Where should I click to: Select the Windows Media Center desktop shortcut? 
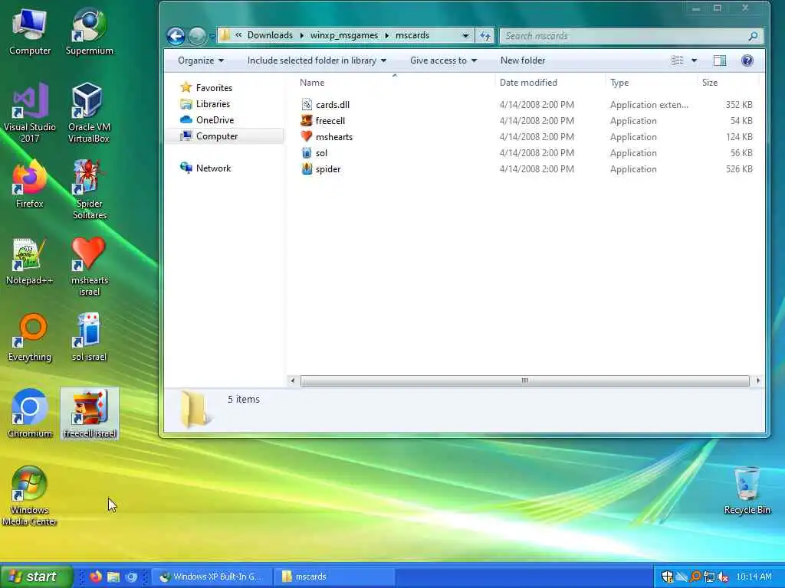[30, 496]
